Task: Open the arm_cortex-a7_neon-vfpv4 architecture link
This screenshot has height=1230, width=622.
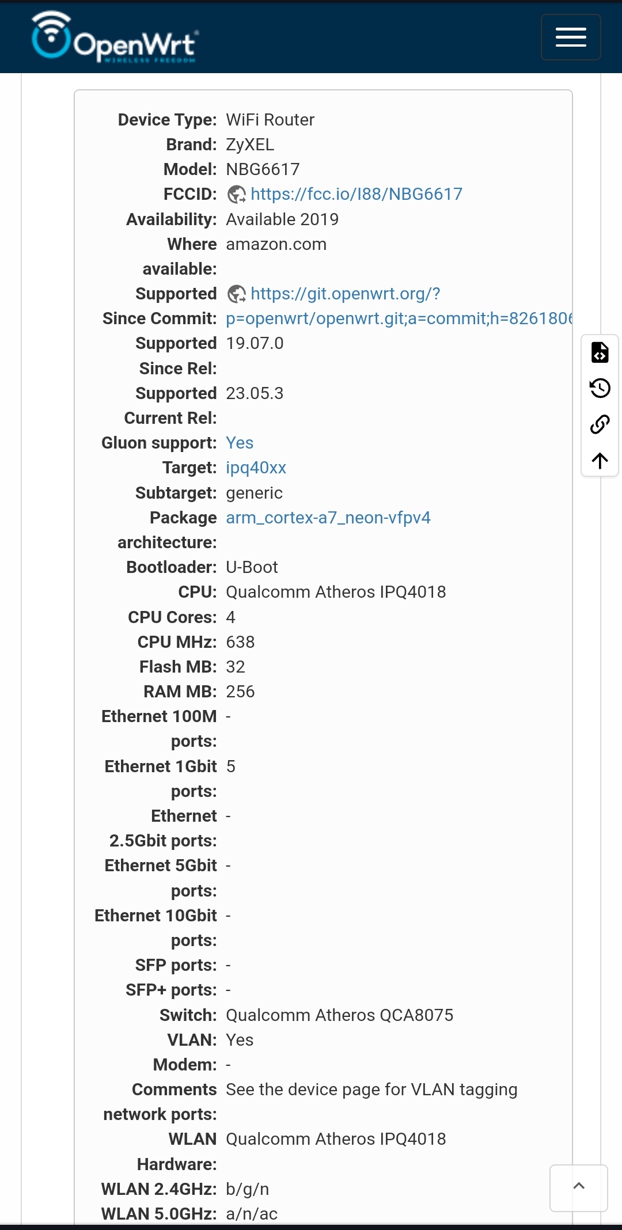Action: (x=328, y=518)
